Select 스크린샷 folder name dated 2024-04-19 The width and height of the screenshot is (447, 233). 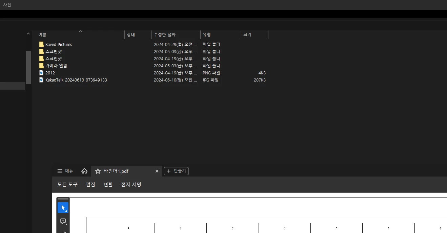[54, 59]
